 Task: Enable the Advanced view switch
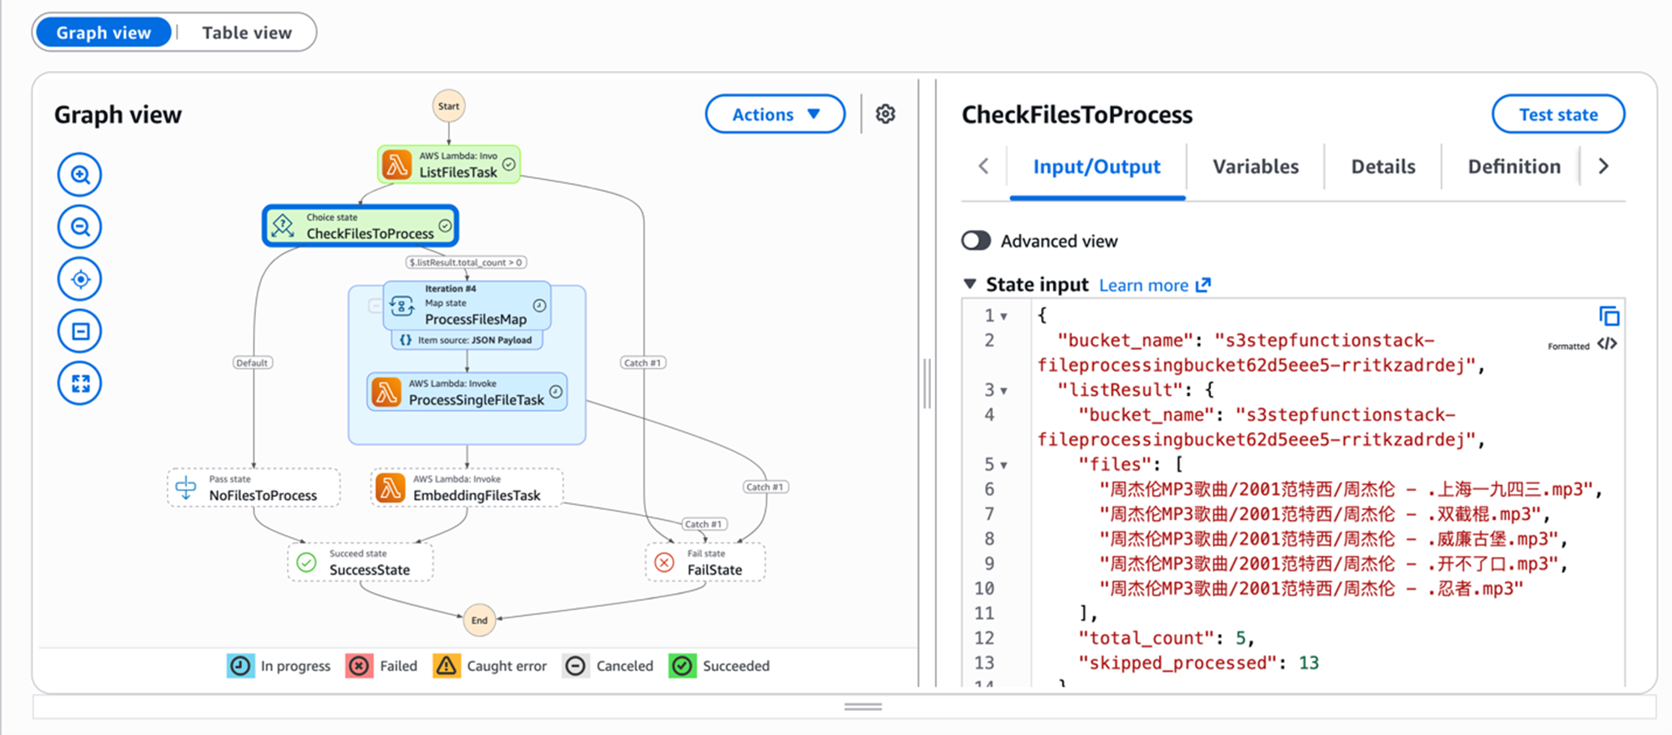pyautogui.click(x=975, y=241)
